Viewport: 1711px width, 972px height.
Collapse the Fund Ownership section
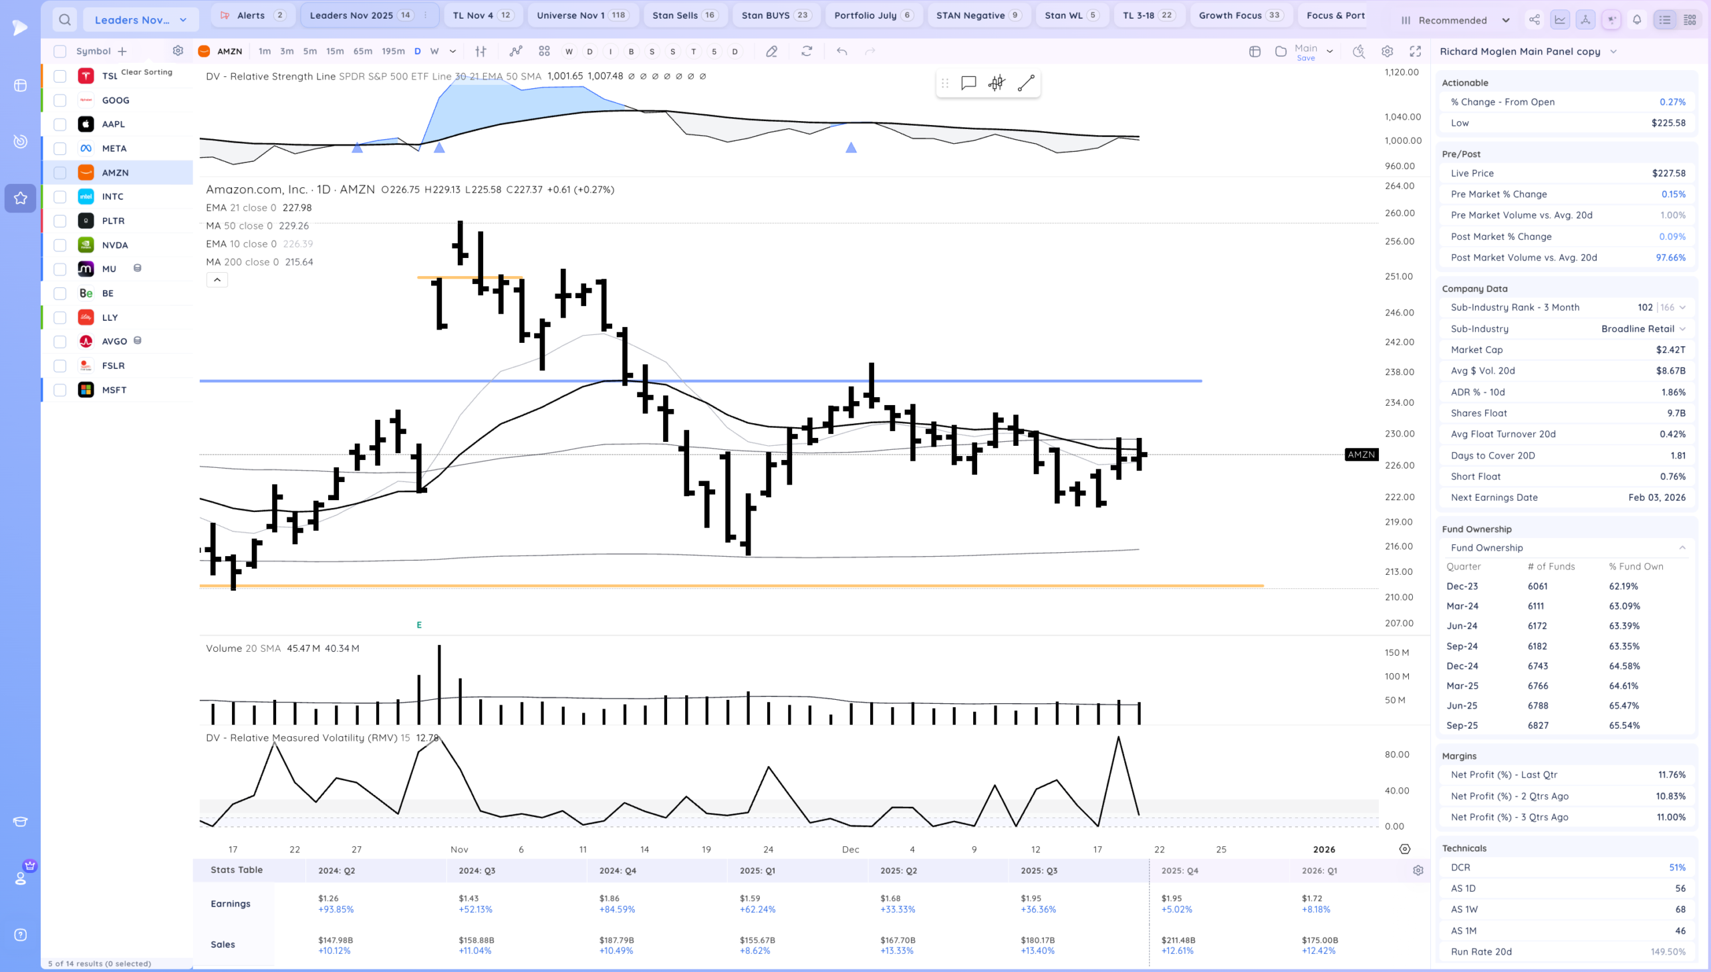pos(1682,548)
